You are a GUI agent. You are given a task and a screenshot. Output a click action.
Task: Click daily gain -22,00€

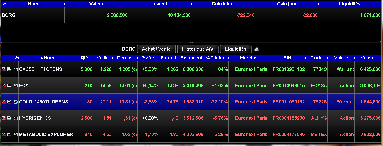(x=310, y=15)
